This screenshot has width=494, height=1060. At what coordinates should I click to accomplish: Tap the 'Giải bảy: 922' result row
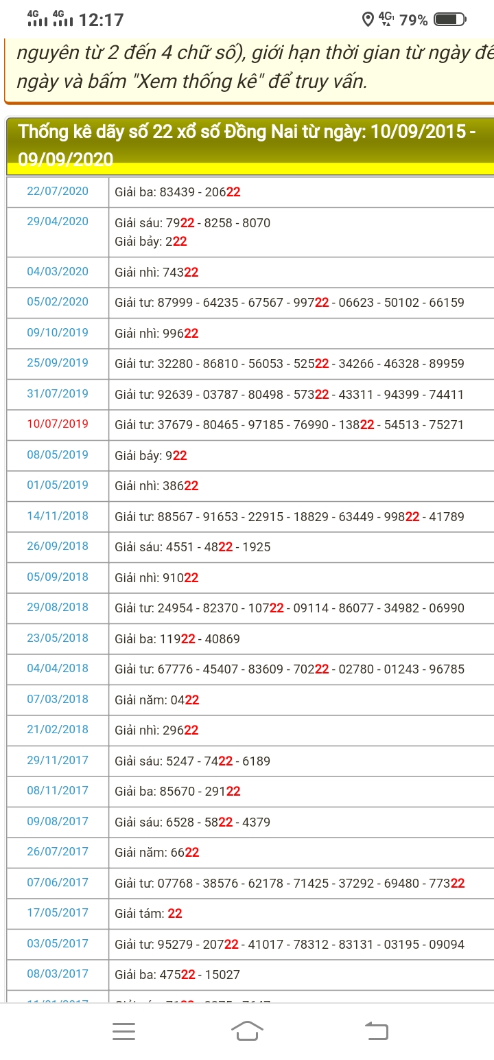pos(151,455)
